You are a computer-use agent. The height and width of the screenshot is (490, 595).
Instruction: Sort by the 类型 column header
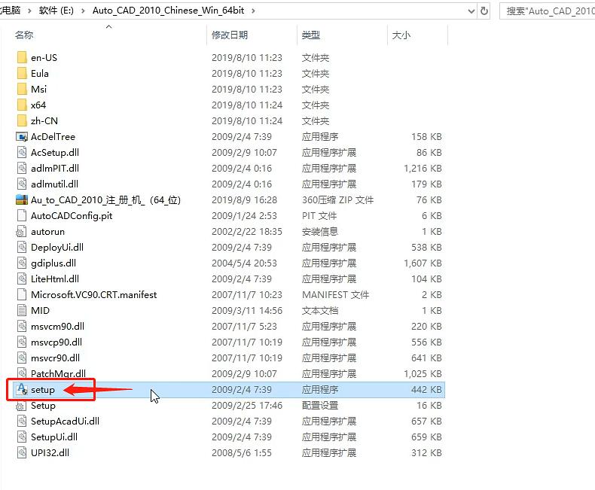(x=311, y=35)
